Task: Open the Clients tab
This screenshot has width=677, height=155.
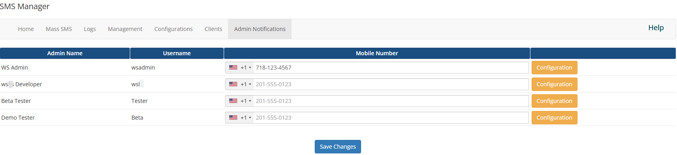Action: pos(213,29)
